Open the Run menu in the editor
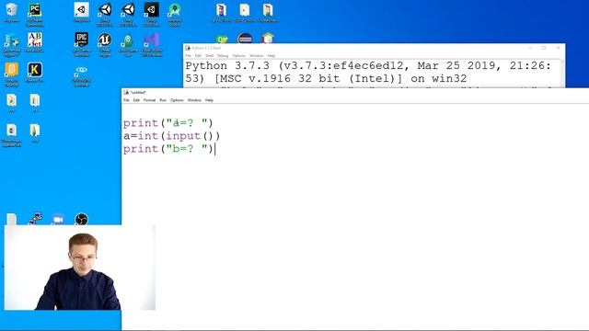The image size is (589, 331). 163,100
